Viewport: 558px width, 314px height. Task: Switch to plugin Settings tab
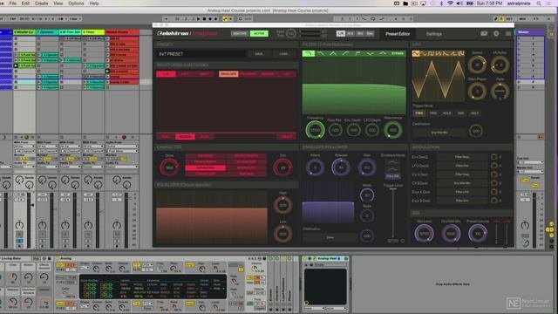(x=434, y=34)
